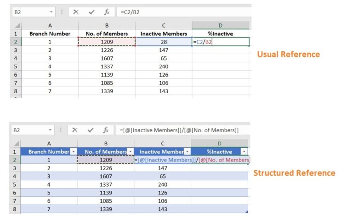Open the Inactive Members filter dropdown
The width and height of the screenshot is (353, 222).
coord(187,151)
